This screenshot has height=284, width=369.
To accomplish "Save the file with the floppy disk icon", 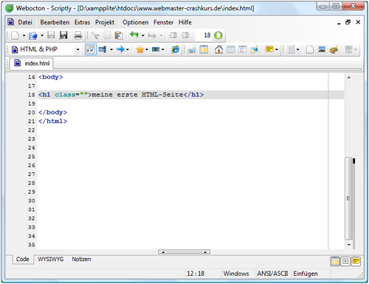I will 51,35.
